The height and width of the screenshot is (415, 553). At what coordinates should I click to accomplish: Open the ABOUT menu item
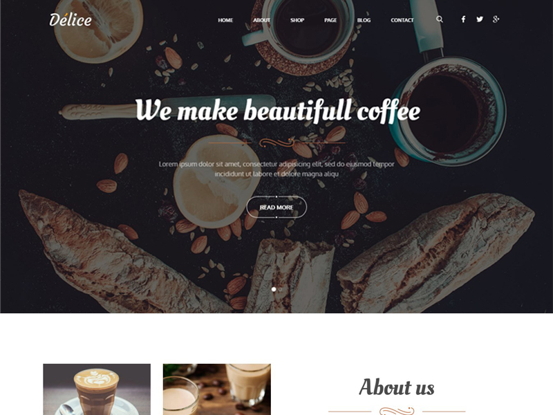[x=262, y=20]
